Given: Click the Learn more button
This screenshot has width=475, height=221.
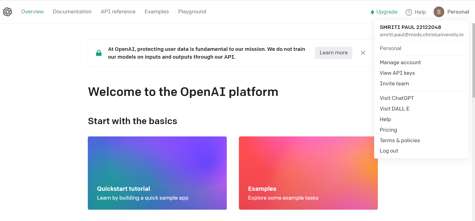Looking at the screenshot, I should coord(333,53).
